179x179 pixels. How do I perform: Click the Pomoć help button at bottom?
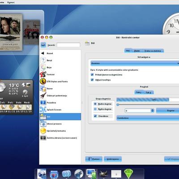(x=94, y=159)
